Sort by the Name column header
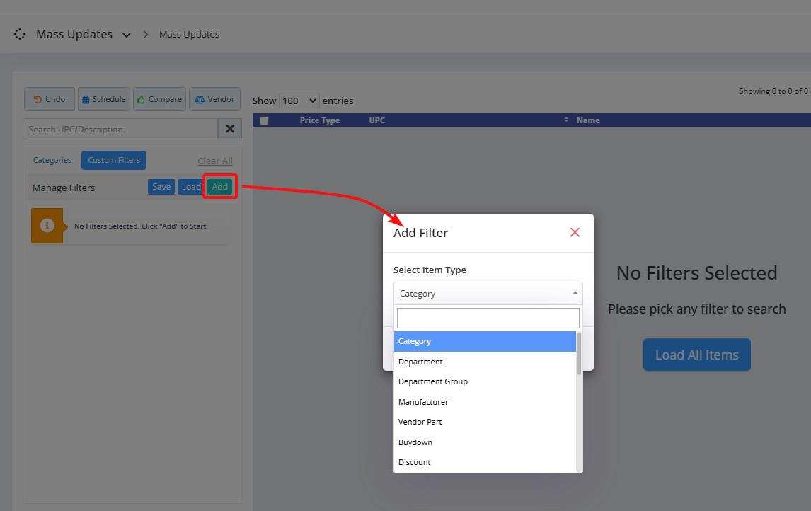This screenshot has width=811, height=511. (x=588, y=120)
